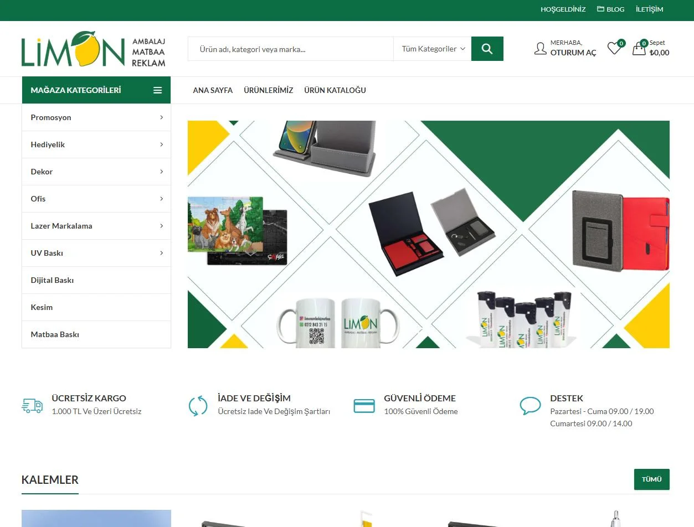694x527 pixels.
Task: Click the 'Cumartesi 09.00 / 14.00' text
Action: [x=591, y=423]
